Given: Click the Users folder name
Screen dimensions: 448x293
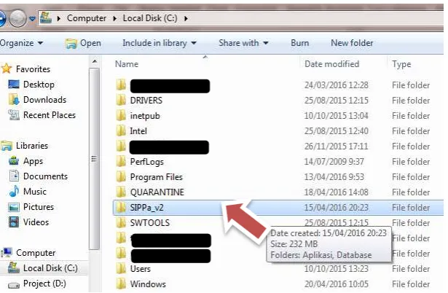Looking at the screenshot, I should click(x=141, y=269).
